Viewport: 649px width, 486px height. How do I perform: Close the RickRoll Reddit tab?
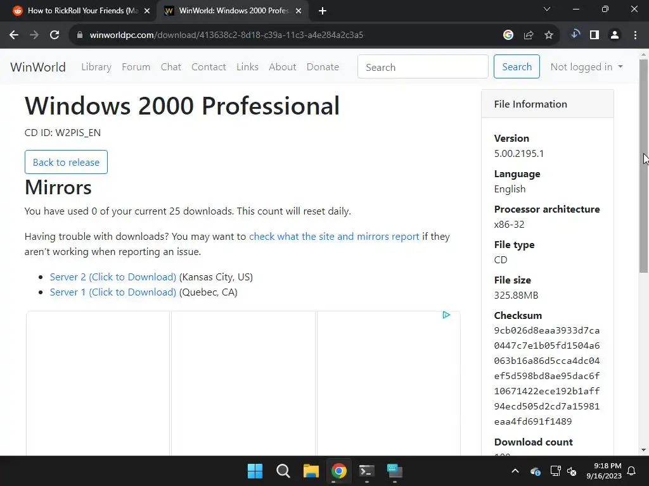(147, 11)
